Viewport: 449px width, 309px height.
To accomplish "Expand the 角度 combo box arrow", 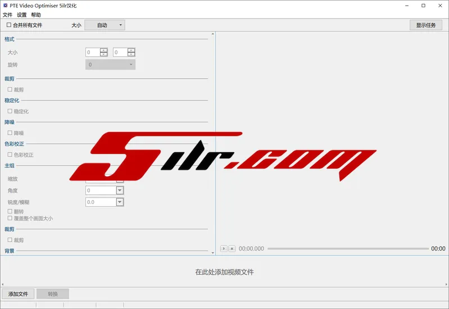I will click(120, 190).
